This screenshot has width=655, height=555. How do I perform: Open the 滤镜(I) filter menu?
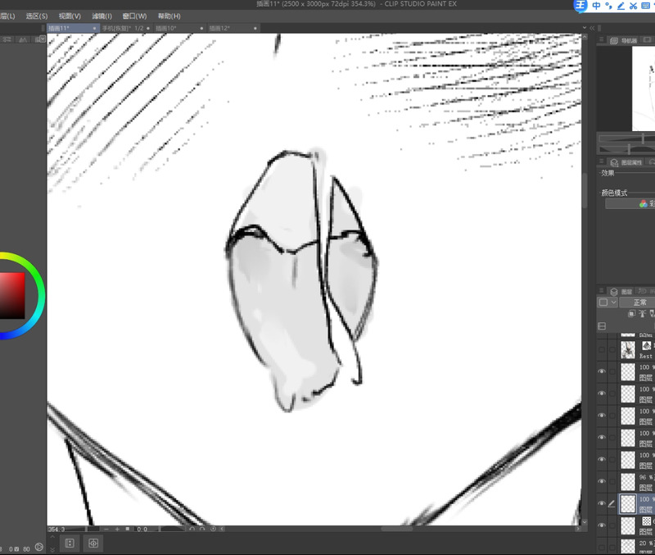pos(102,16)
